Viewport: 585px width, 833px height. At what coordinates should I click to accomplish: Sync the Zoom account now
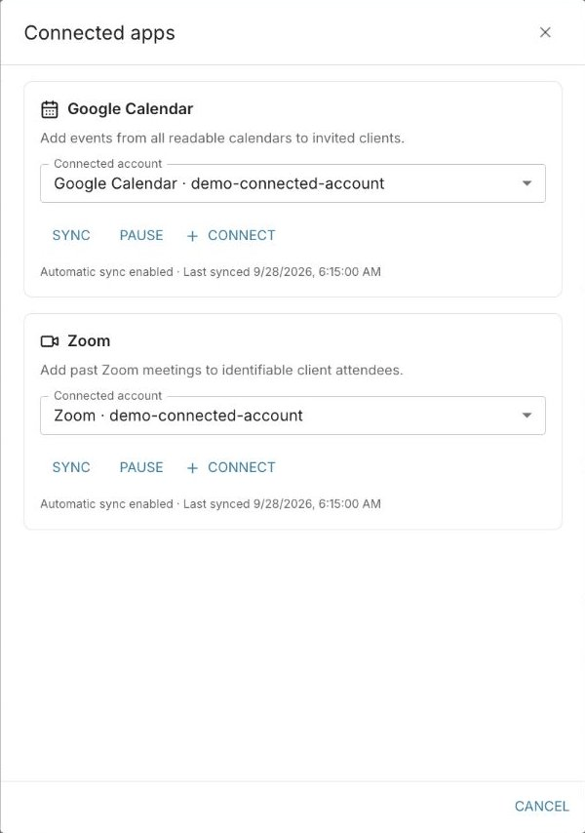click(71, 467)
